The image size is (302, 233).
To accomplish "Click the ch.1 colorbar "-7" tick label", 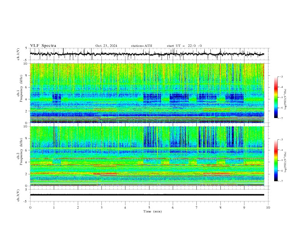I will (x=281, y=118).
